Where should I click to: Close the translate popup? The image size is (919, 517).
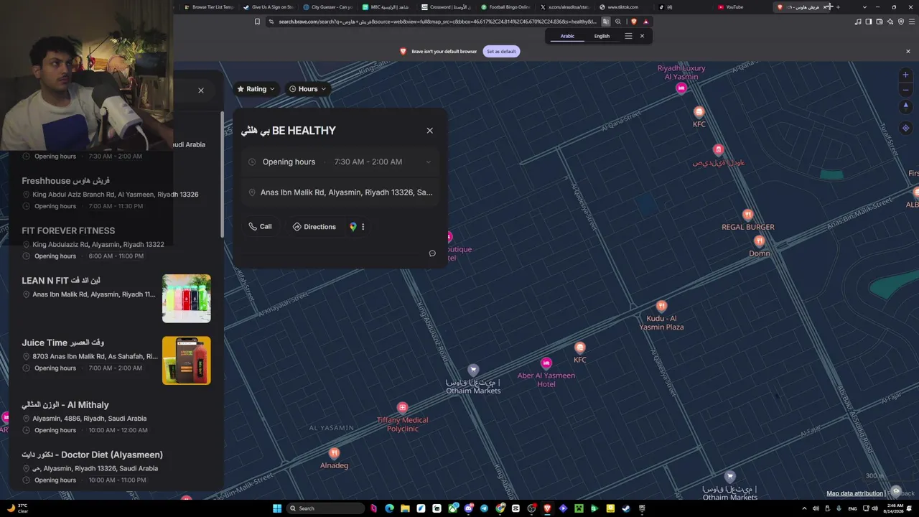pos(642,36)
